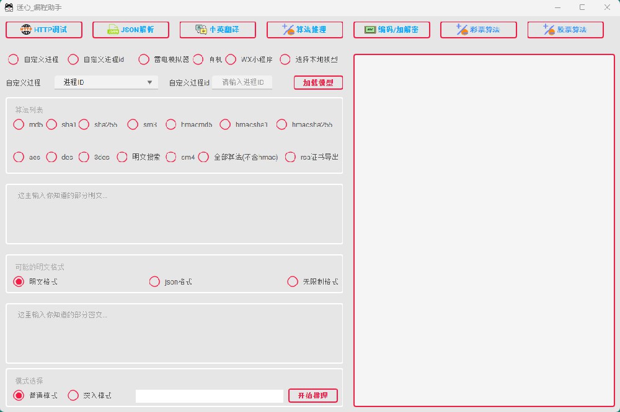Click the 请输入进程ID input field
This screenshot has height=412, width=620.
(242, 82)
